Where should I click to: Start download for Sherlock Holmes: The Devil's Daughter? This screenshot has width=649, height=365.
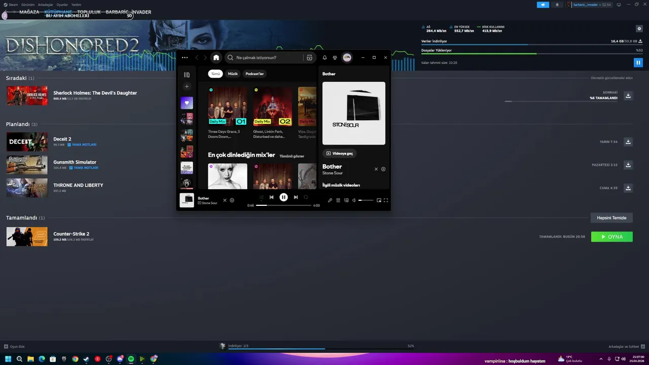click(628, 96)
